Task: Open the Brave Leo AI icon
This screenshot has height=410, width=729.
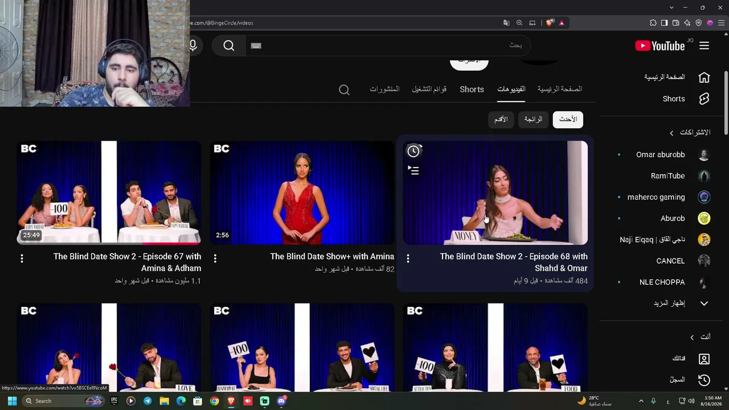Action: pos(687,23)
